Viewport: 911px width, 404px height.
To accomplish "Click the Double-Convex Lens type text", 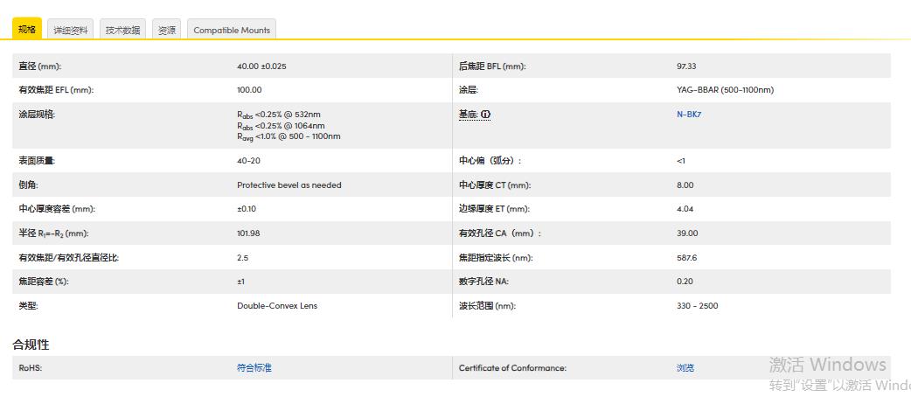I will [277, 306].
